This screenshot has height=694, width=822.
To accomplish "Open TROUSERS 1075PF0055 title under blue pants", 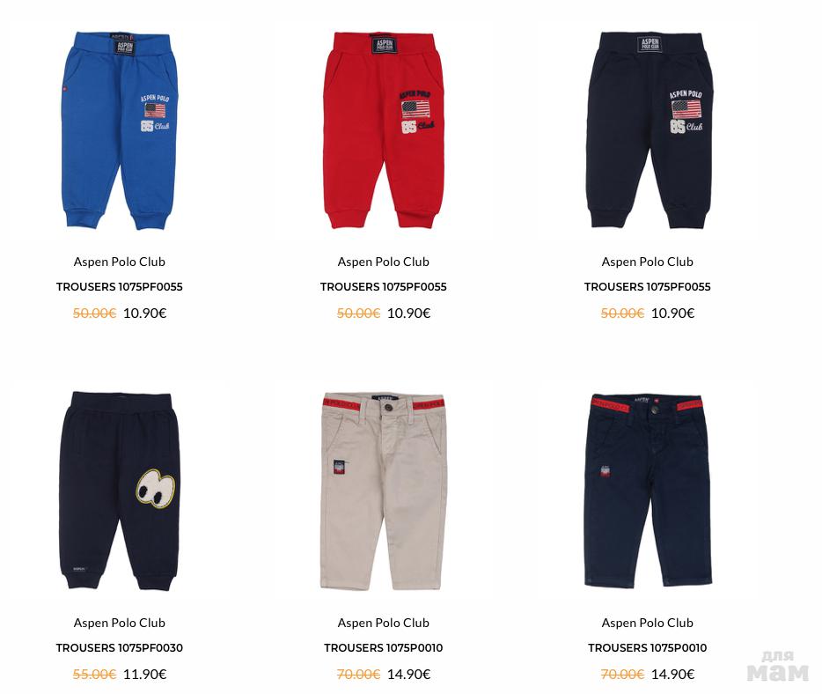I will pos(120,287).
